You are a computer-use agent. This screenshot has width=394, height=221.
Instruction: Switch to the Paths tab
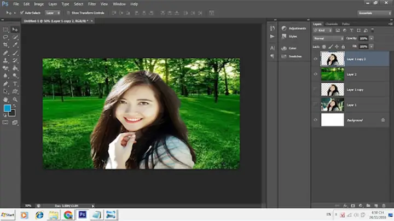pyautogui.click(x=346, y=24)
